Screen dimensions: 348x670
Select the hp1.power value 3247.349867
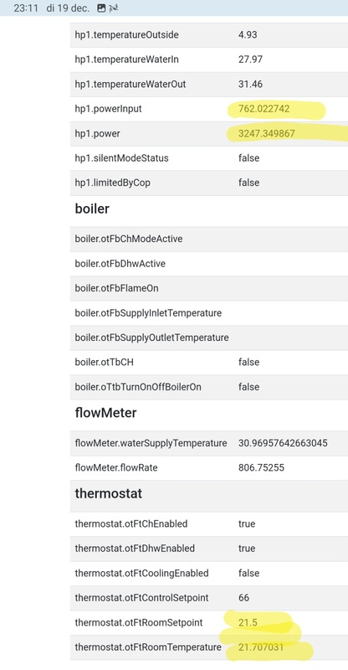click(x=267, y=134)
